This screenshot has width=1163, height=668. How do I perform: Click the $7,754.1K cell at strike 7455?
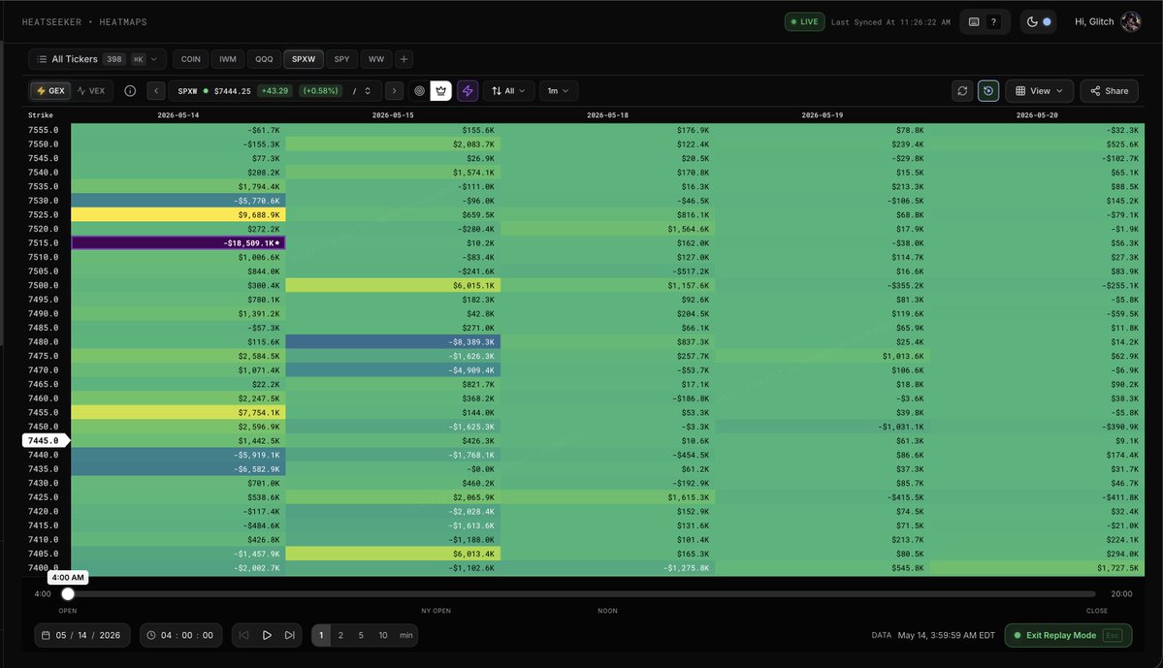(178, 412)
